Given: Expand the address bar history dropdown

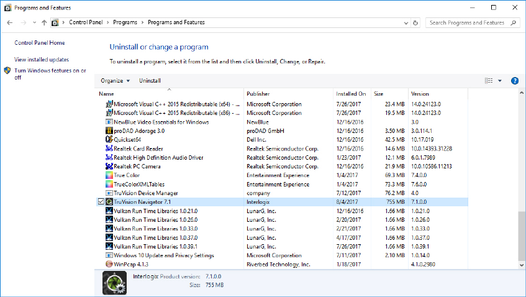Looking at the screenshot, I should pos(406,23).
